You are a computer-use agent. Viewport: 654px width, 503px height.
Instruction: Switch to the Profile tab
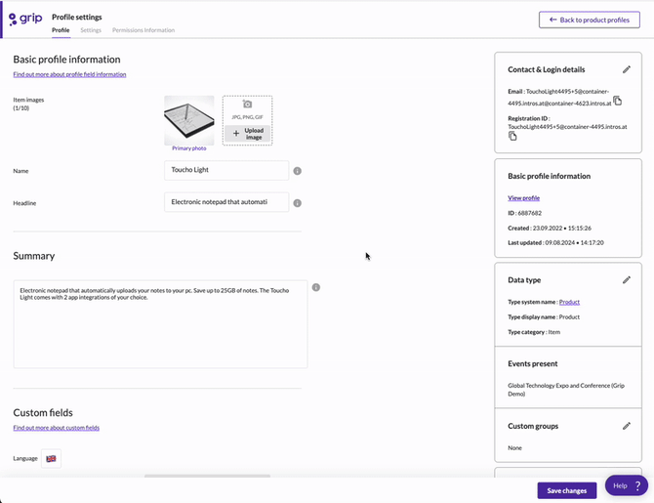61,30
